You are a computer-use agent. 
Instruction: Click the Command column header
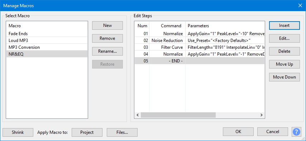click(x=167, y=26)
